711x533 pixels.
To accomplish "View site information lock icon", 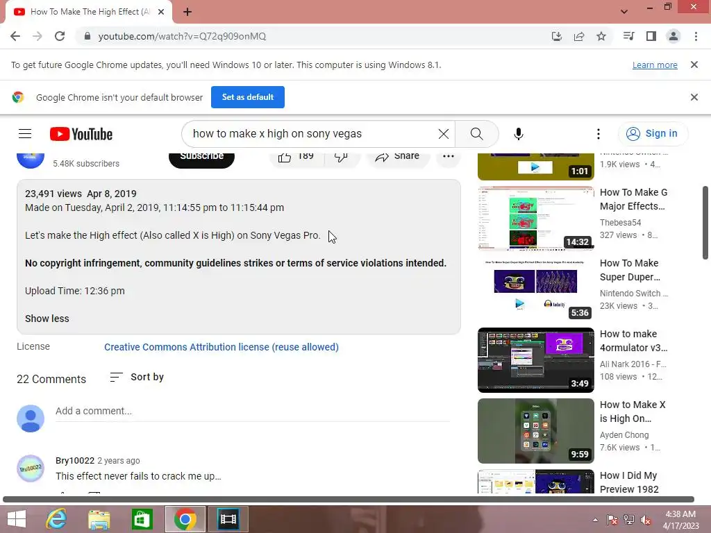I will click(87, 36).
